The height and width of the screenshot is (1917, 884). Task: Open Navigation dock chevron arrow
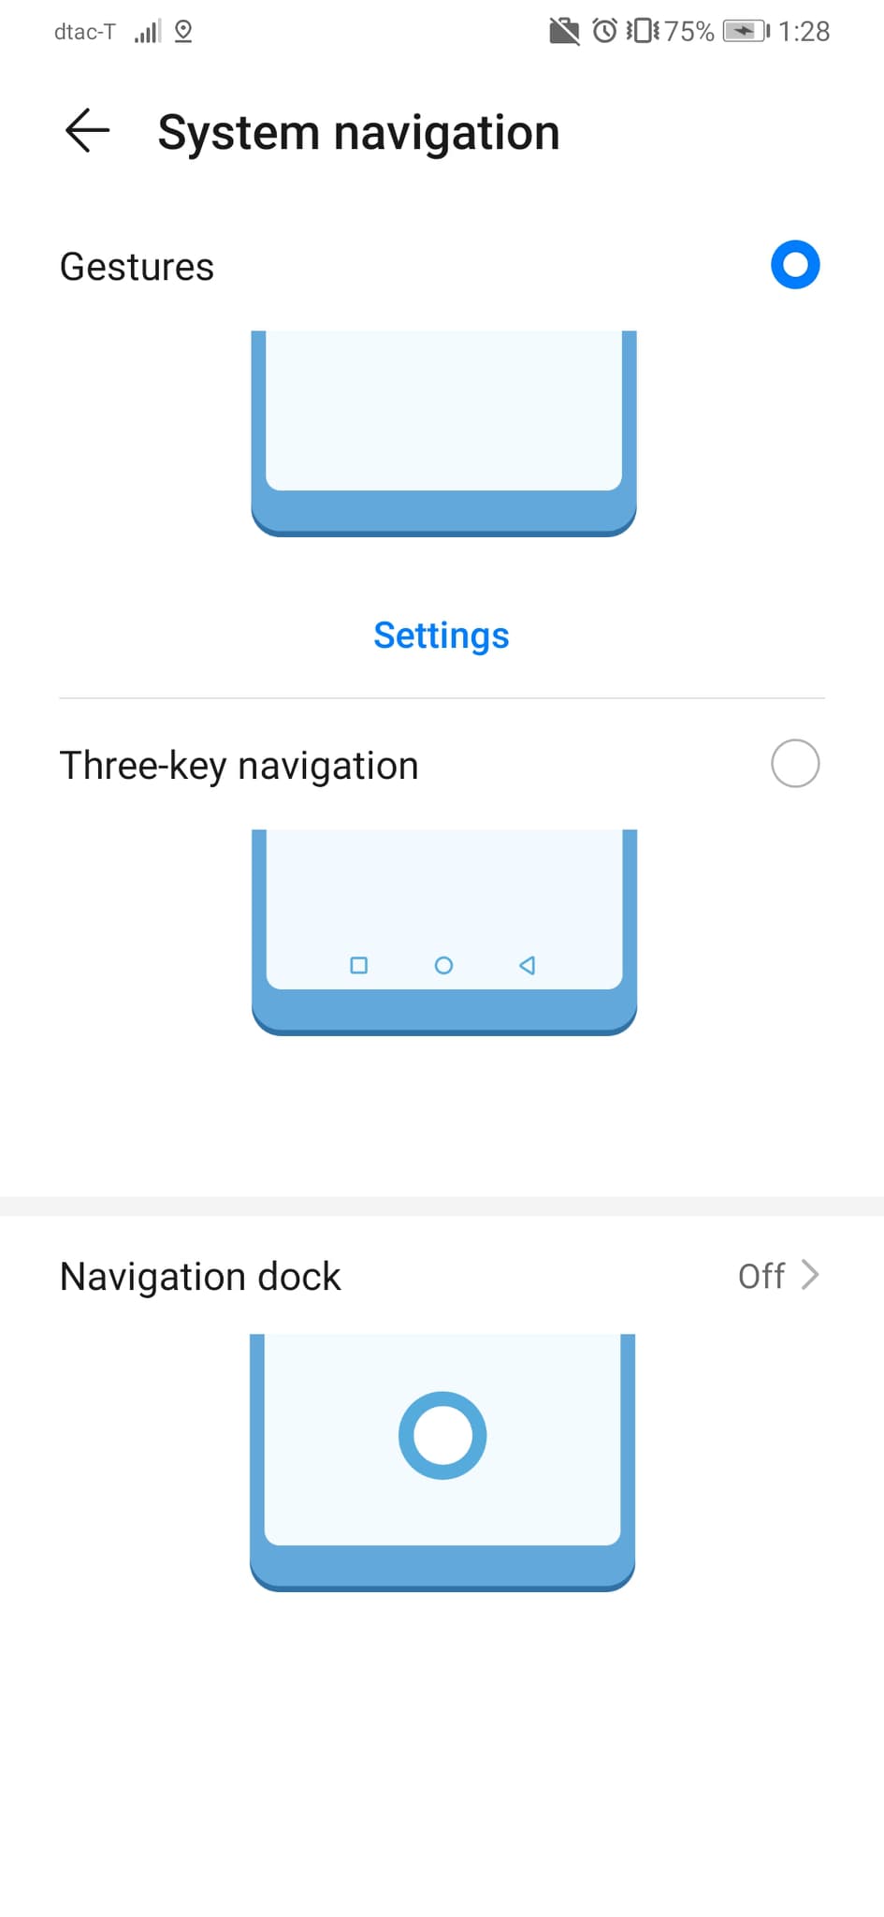click(810, 1275)
